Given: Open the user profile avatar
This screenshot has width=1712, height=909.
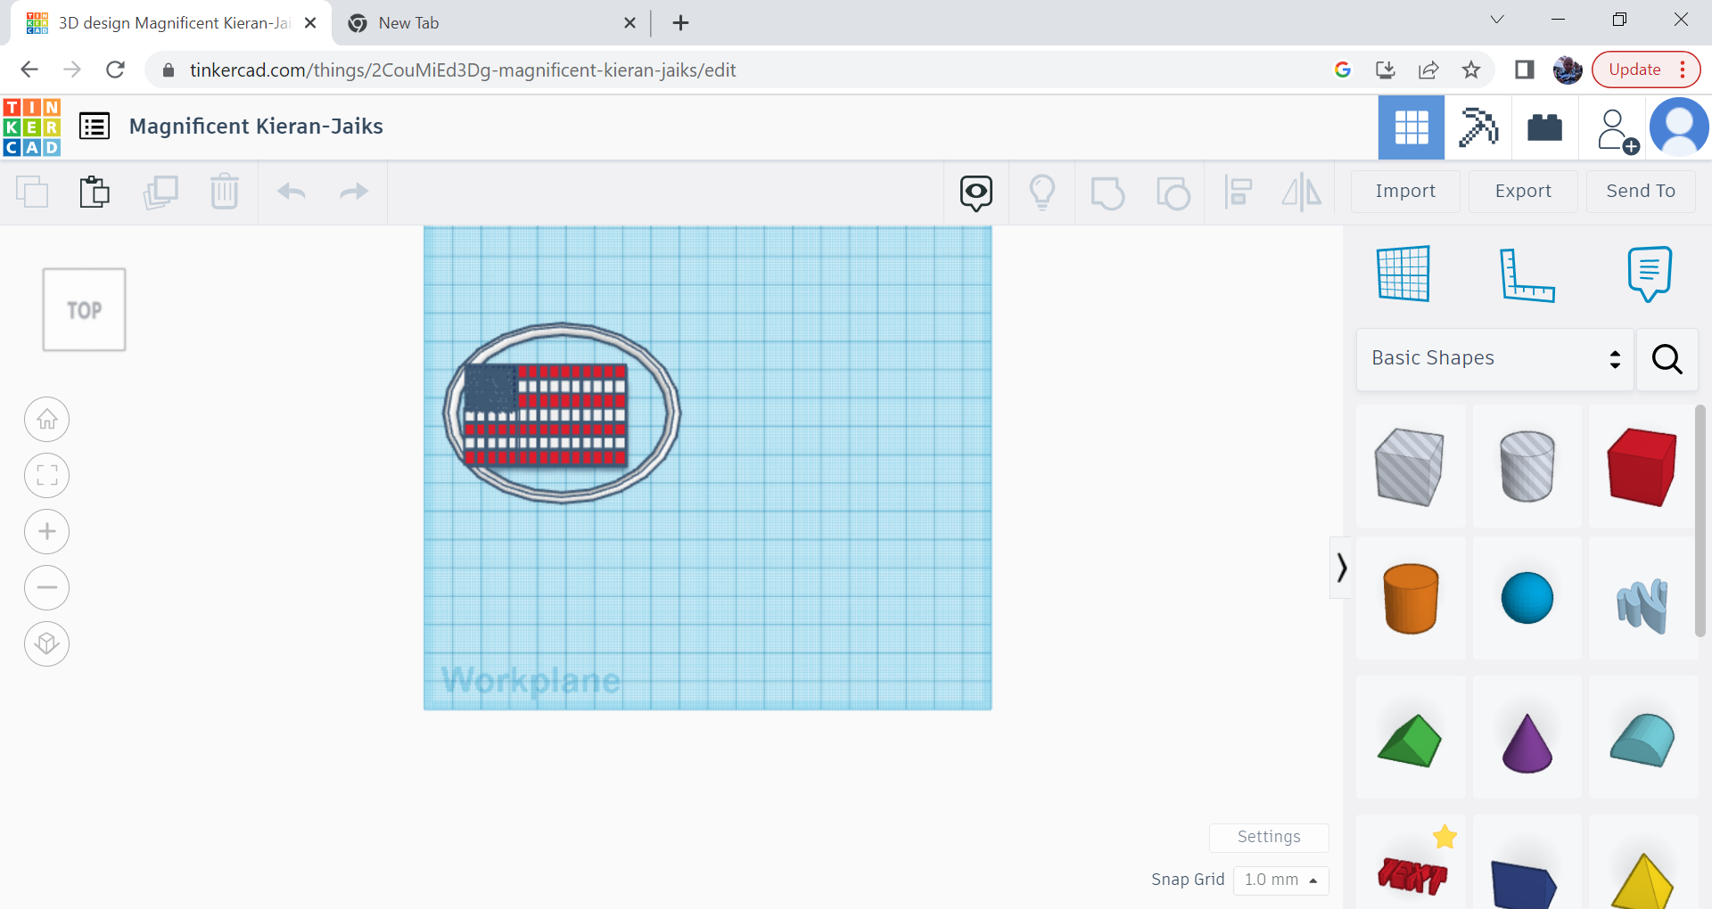Looking at the screenshot, I should (x=1679, y=127).
